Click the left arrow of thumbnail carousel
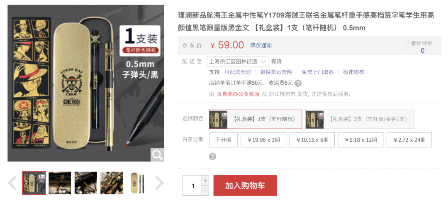 point(12,183)
